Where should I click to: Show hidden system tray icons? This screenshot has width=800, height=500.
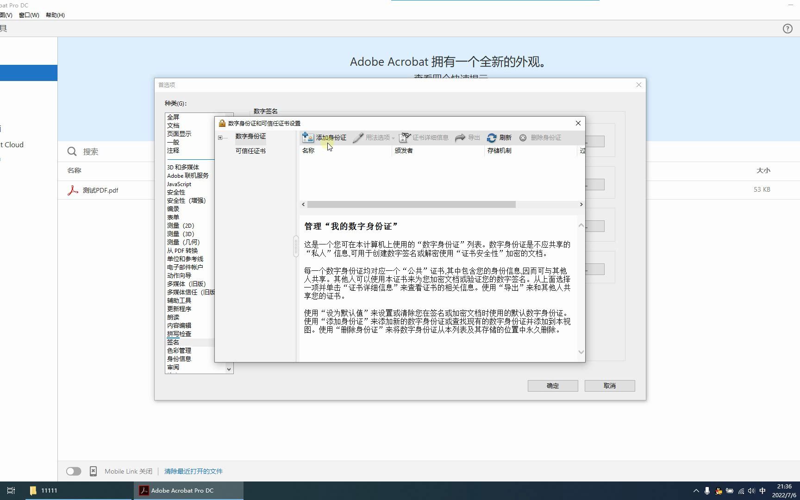(696, 491)
